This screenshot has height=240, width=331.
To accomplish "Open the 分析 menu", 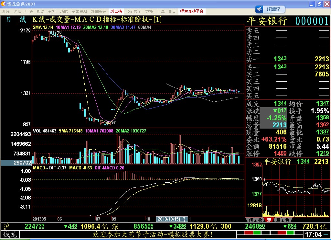I will (52, 11).
